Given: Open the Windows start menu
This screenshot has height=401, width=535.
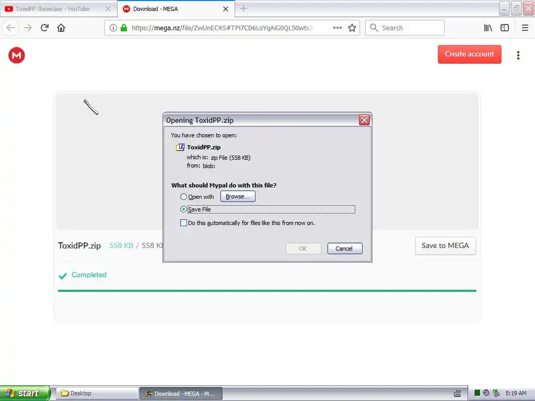Looking at the screenshot, I should [25, 393].
